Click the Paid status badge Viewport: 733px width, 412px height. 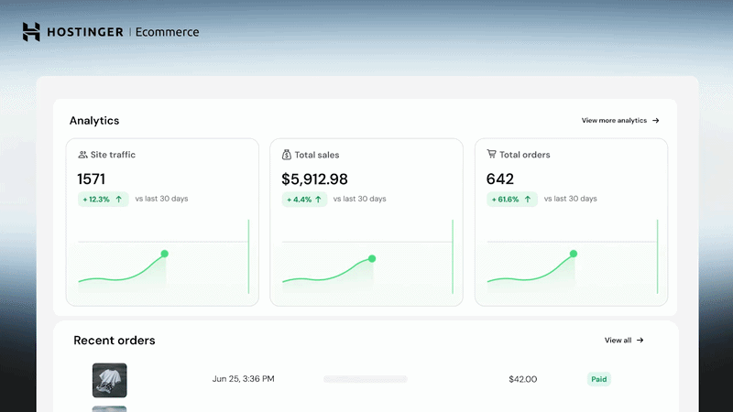click(599, 379)
